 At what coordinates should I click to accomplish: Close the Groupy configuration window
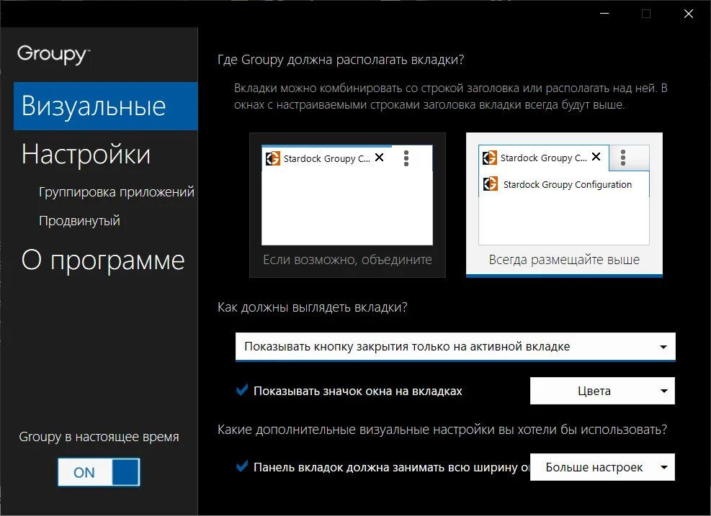coord(689,14)
